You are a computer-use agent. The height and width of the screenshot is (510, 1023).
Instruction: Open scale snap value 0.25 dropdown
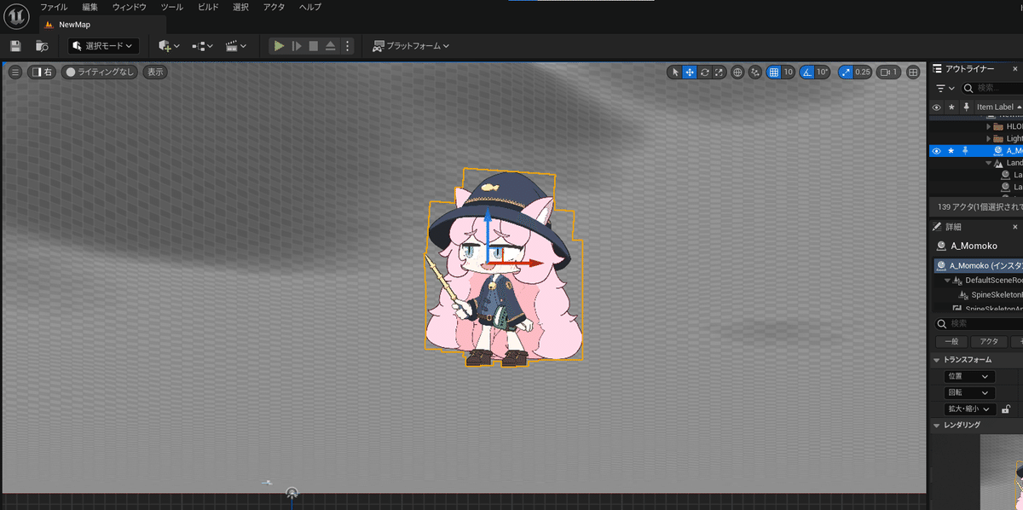coord(863,72)
